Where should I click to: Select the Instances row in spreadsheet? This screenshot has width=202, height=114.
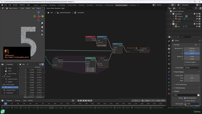[x=10, y=93]
